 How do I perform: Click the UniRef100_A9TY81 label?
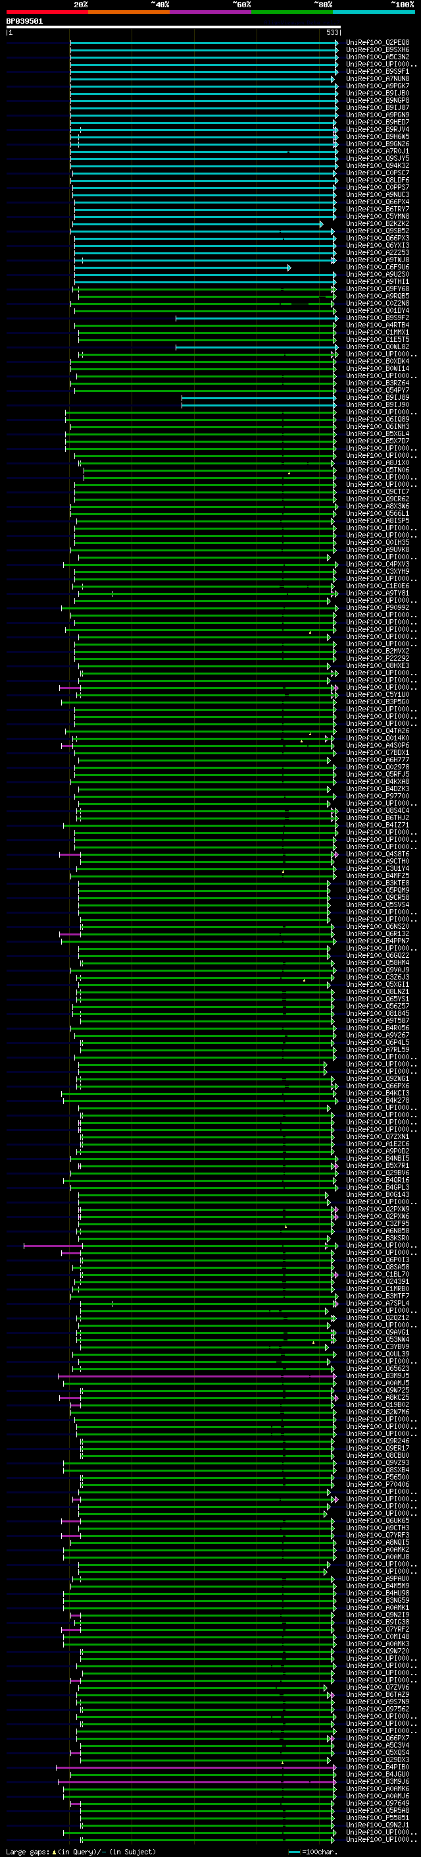[x=378, y=594]
